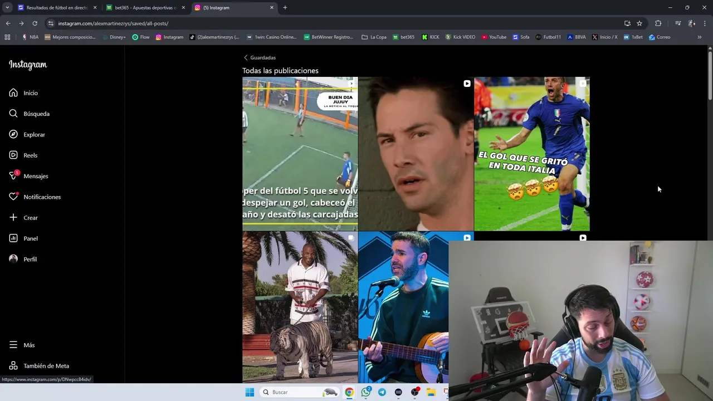This screenshot has width=713, height=401.
Task: Expand the tab search dropdown
Action: 7,8
